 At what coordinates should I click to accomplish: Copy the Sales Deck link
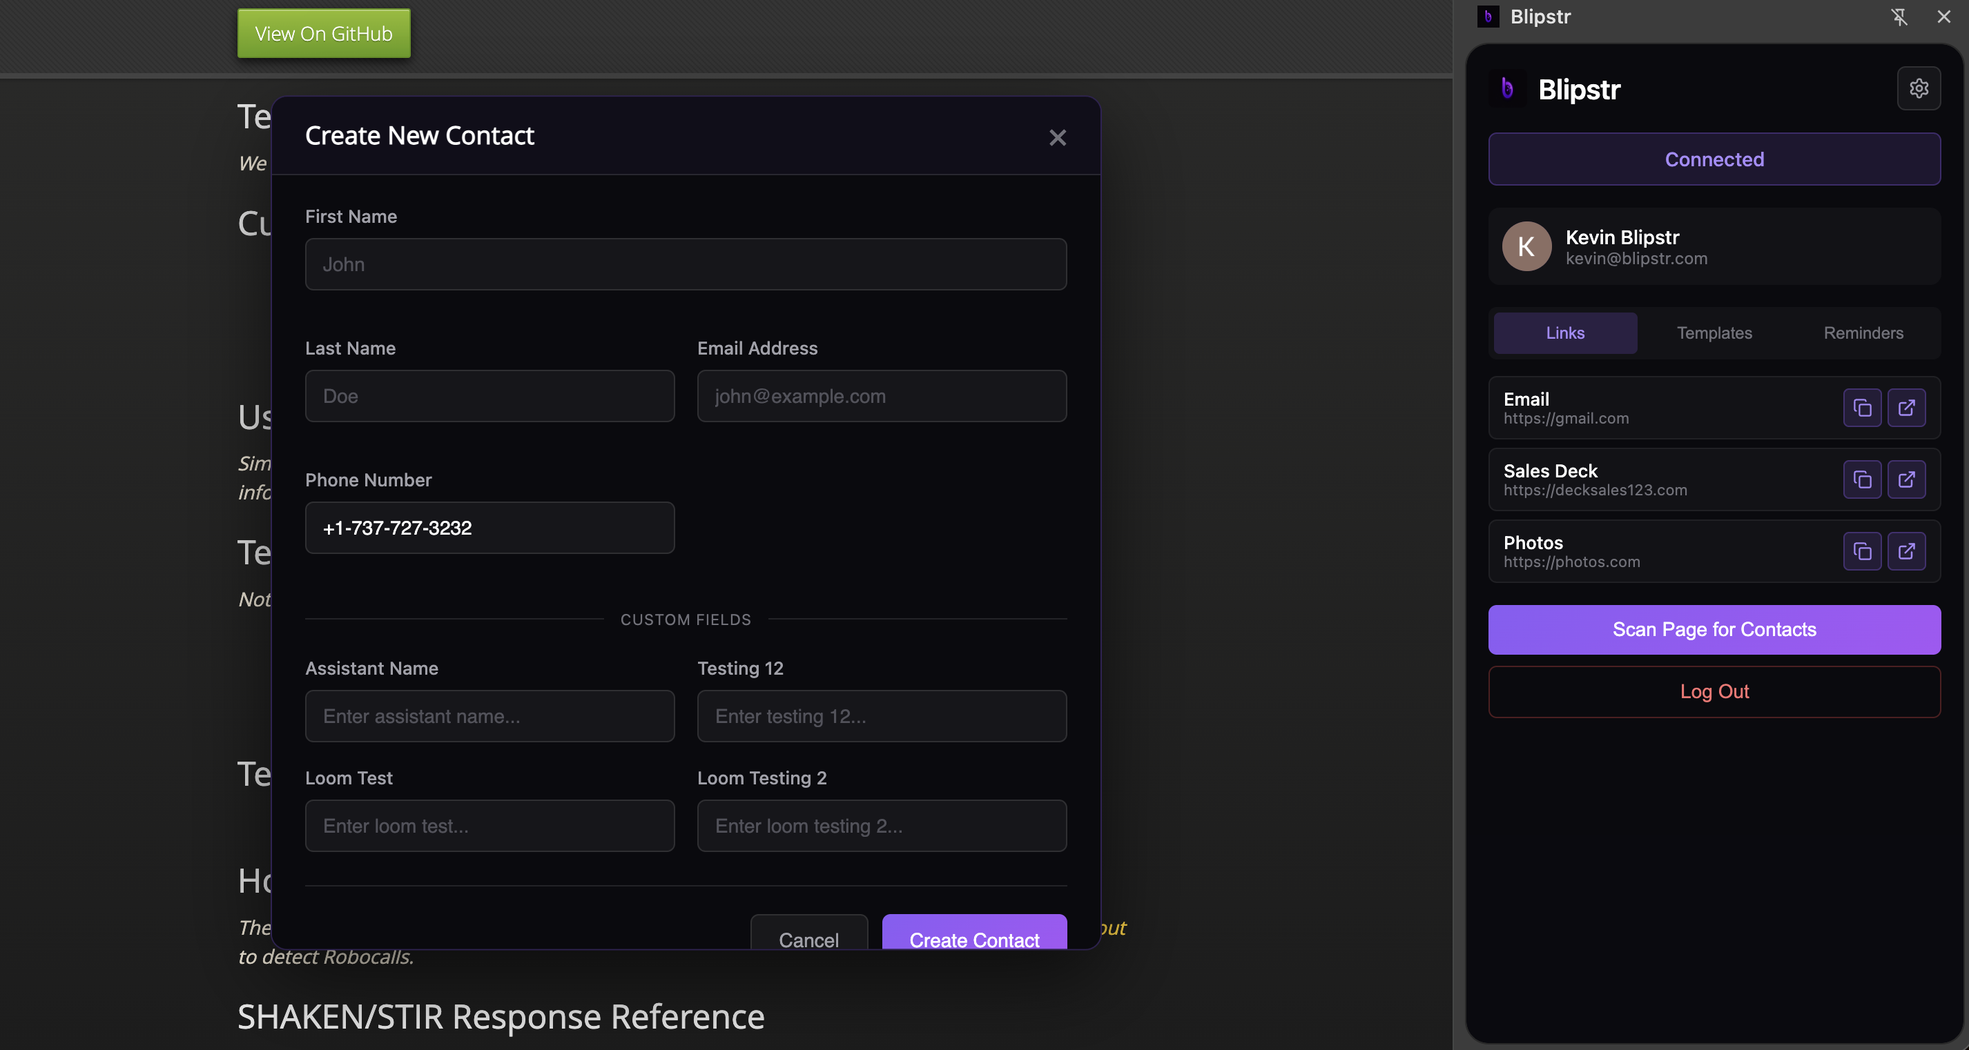point(1861,479)
